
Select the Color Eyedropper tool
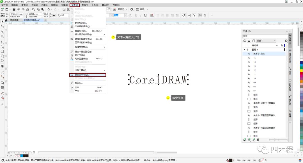tap(2, 93)
